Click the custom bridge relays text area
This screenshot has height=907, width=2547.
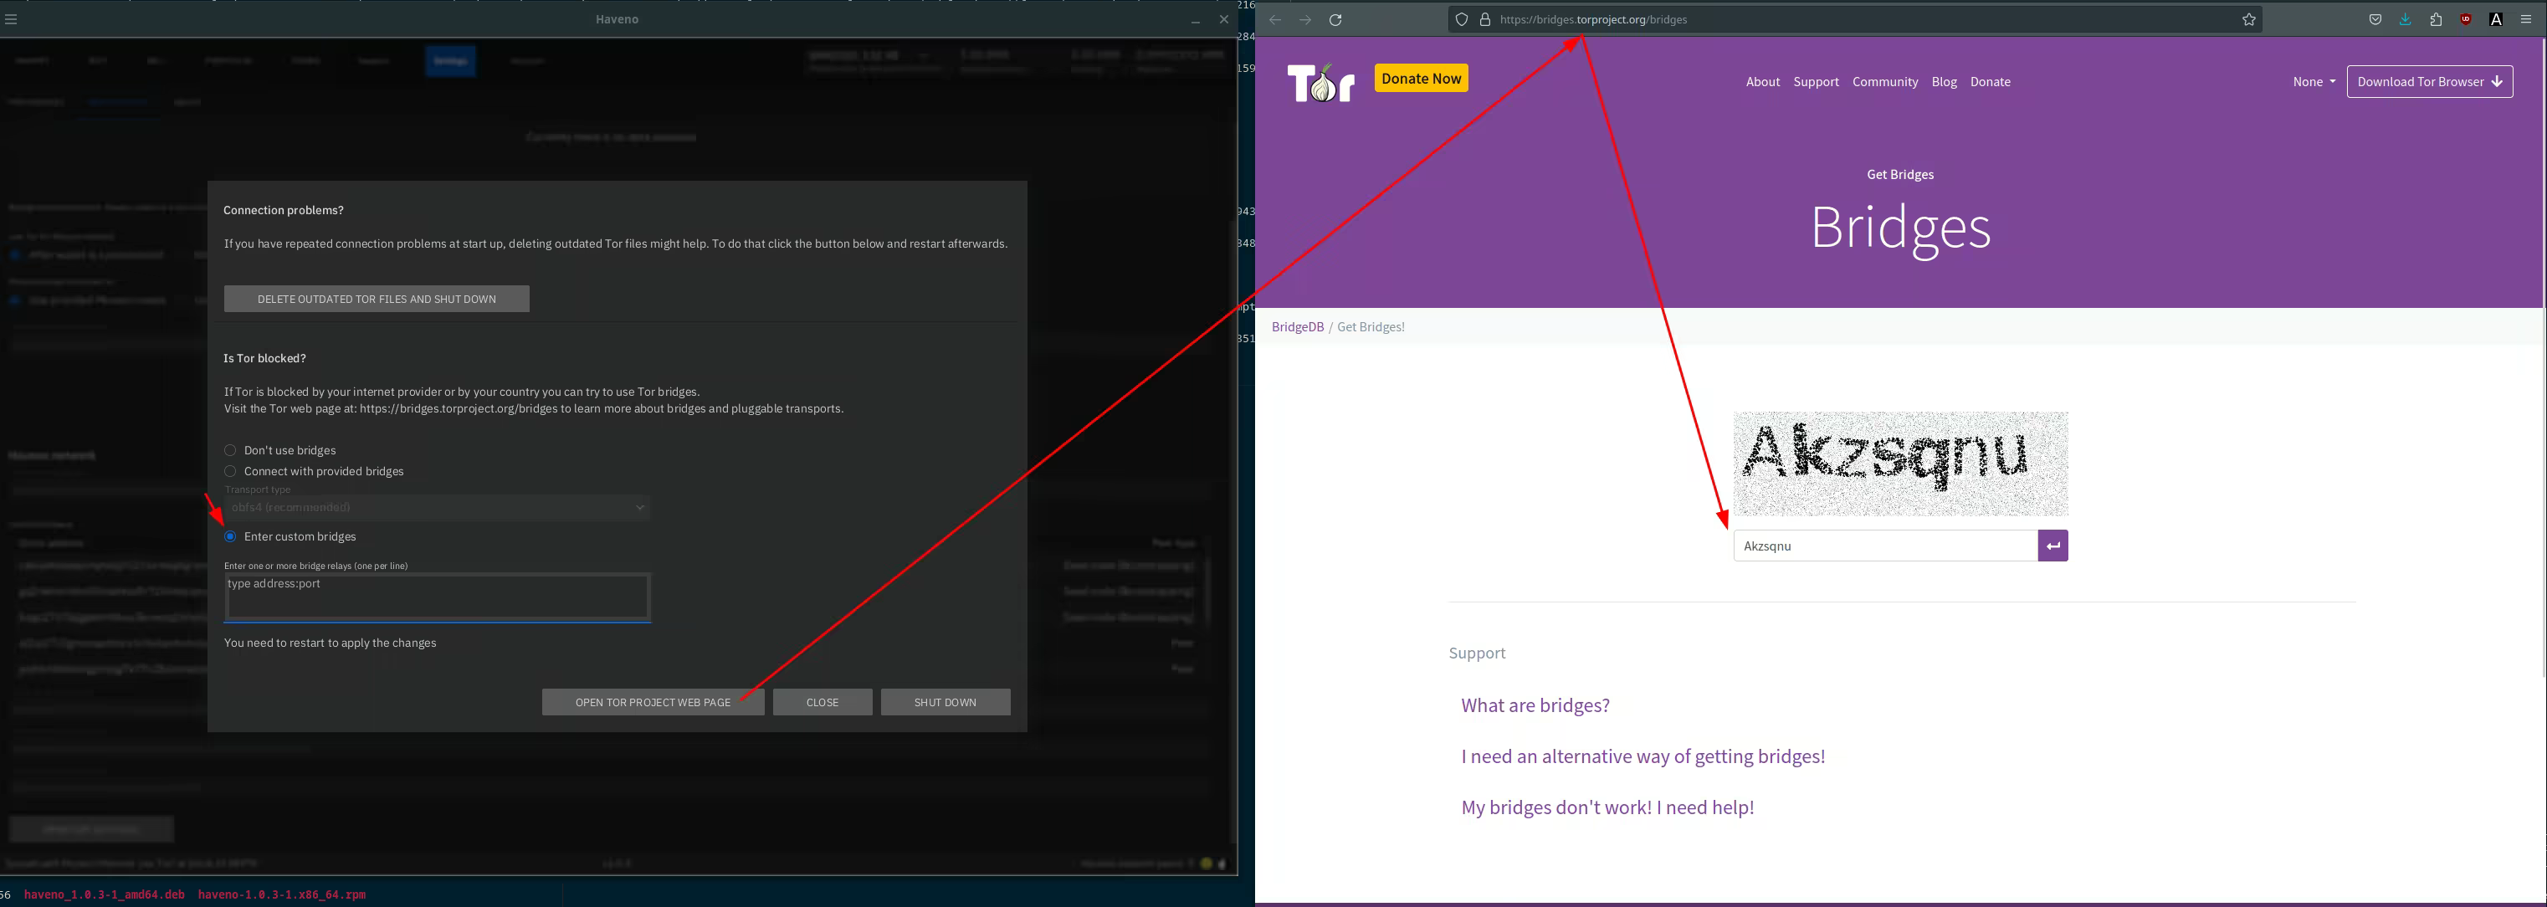(x=436, y=597)
